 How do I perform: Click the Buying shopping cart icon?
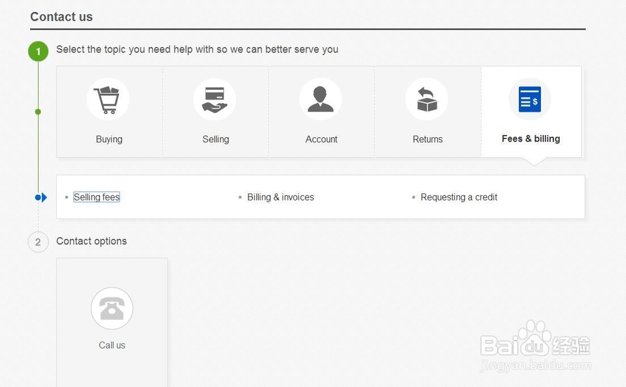pyautogui.click(x=108, y=100)
